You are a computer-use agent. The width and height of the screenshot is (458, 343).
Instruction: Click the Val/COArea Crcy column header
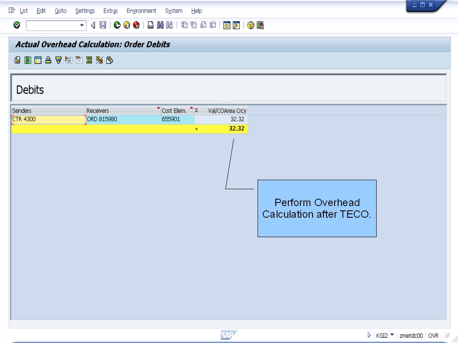[221, 111]
